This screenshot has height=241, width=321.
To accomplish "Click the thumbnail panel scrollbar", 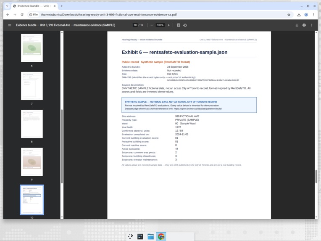I will [x=62, y=146].
